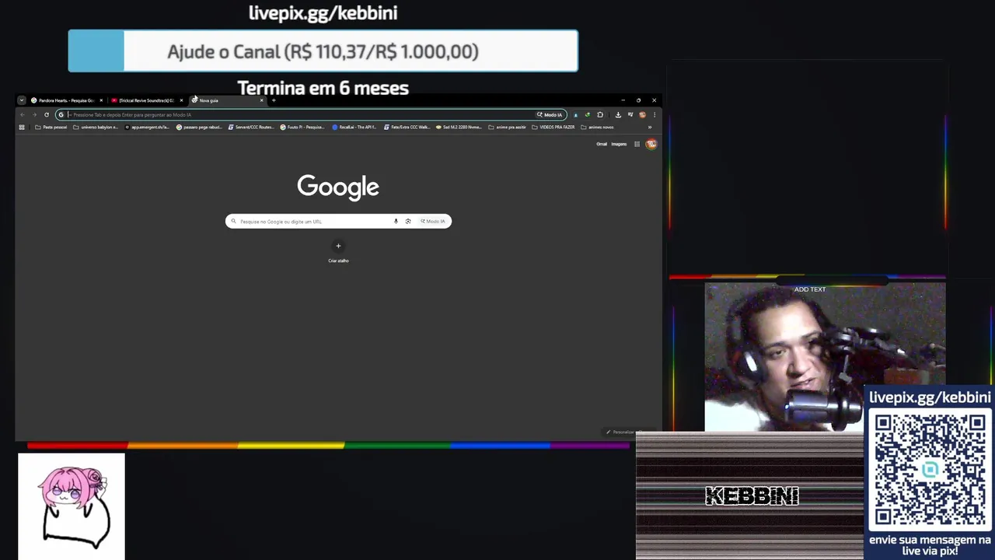995x560 pixels.
Task: Reload the page with refresh icon
Action: [47, 114]
